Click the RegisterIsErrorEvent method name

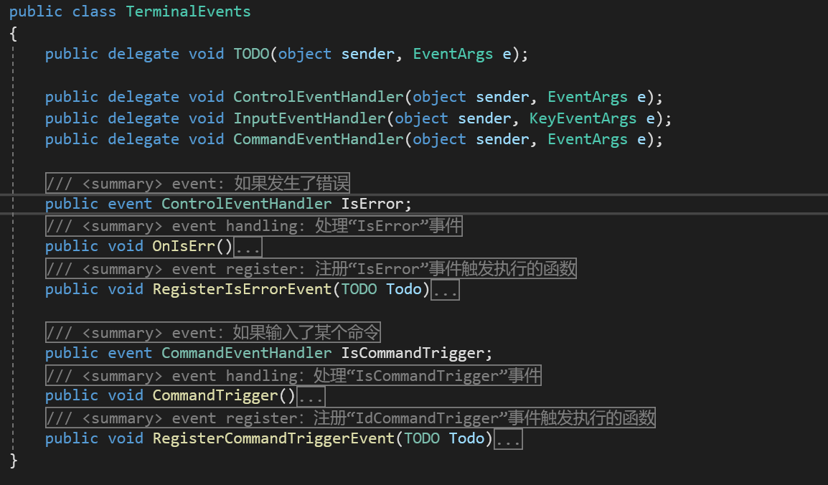[x=243, y=289]
